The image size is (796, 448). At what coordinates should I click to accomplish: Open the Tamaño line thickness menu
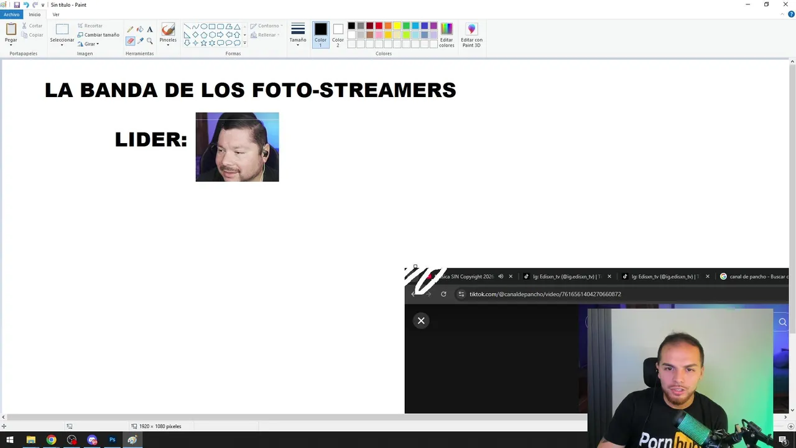tap(298, 34)
